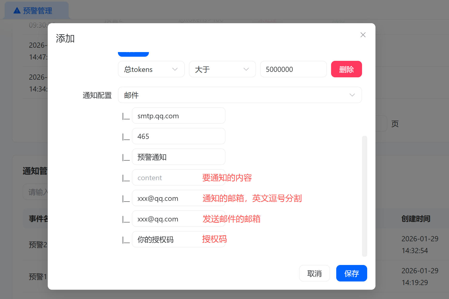Click the 预警2 event row in the table
The image size is (449, 299).
point(37,245)
